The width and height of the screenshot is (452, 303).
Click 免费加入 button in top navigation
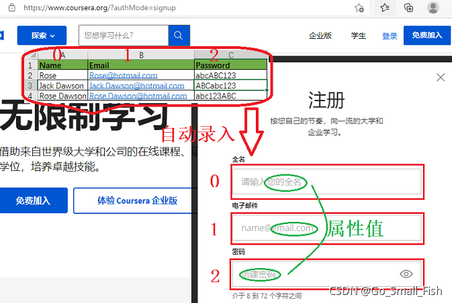[x=427, y=36]
